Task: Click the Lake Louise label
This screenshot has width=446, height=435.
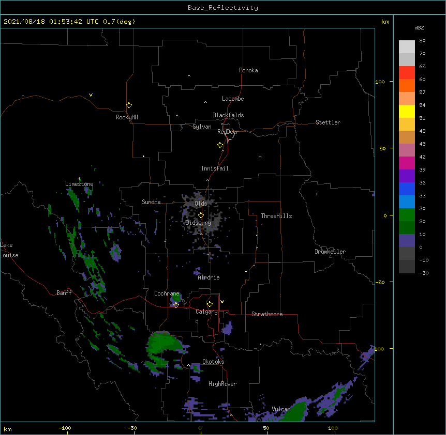Action: [x=9, y=250]
